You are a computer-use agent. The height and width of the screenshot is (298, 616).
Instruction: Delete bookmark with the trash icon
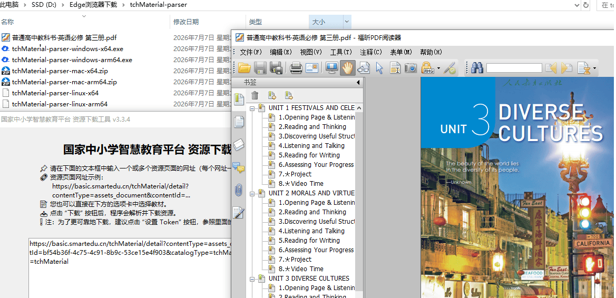[255, 95]
